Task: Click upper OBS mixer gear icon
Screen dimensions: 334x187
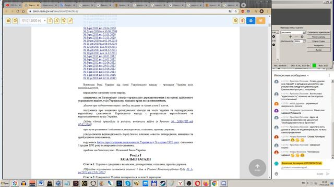Action: [273, 37]
